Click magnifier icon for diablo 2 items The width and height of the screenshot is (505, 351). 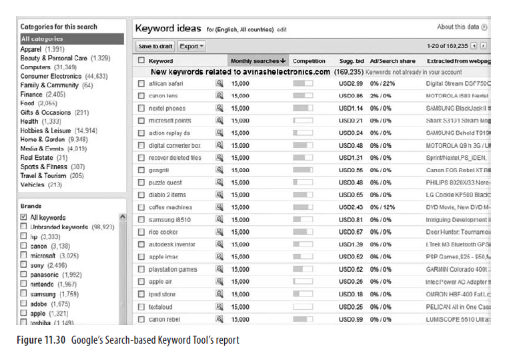[219, 194]
